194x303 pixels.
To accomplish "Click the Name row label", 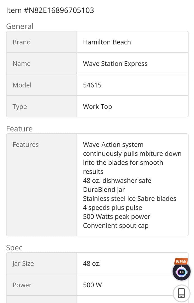I will point(22,64).
